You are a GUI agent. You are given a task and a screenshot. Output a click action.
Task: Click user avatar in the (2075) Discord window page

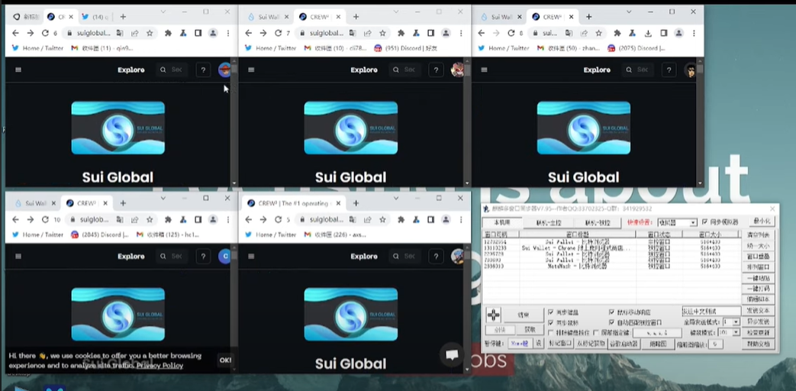[691, 70]
